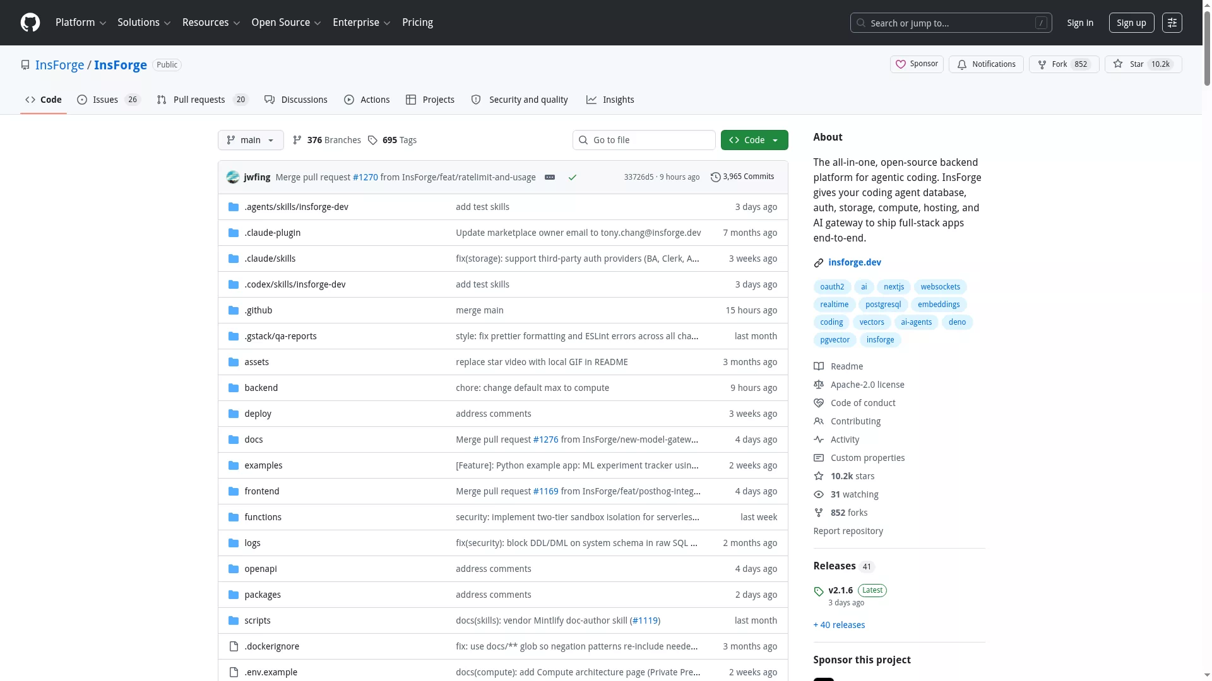Expand the Solutions menu

144,23
